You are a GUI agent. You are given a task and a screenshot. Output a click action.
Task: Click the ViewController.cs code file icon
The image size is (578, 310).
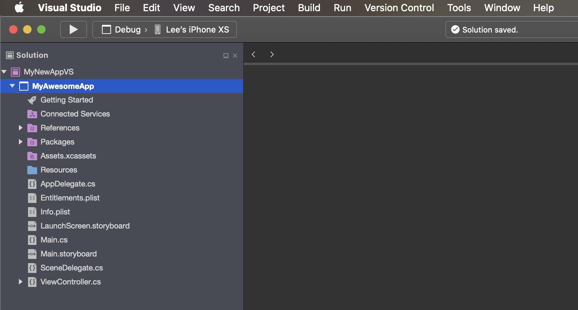[32, 282]
